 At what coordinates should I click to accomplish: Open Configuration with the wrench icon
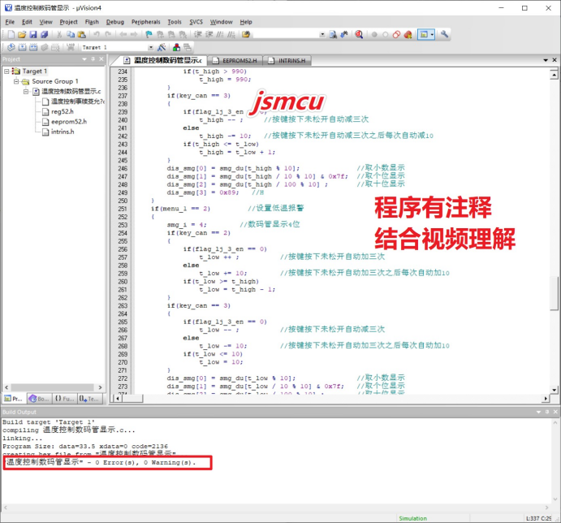pyautogui.click(x=444, y=34)
